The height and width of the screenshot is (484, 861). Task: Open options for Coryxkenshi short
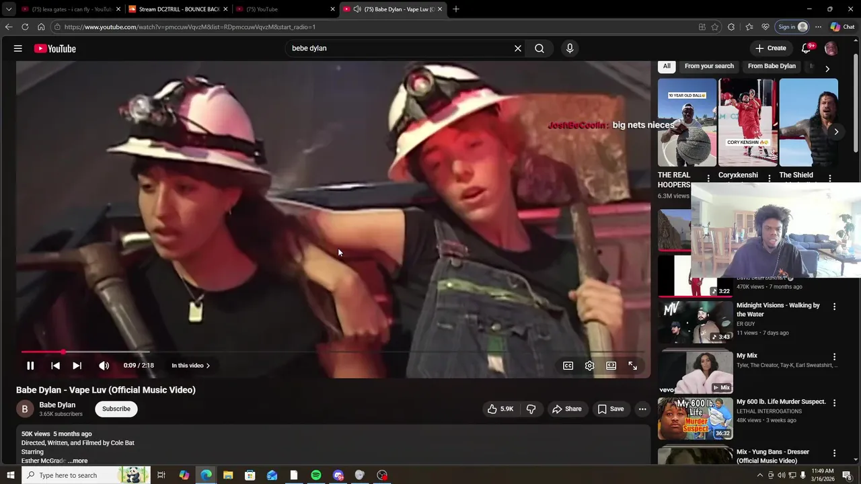click(x=769, y=179)
